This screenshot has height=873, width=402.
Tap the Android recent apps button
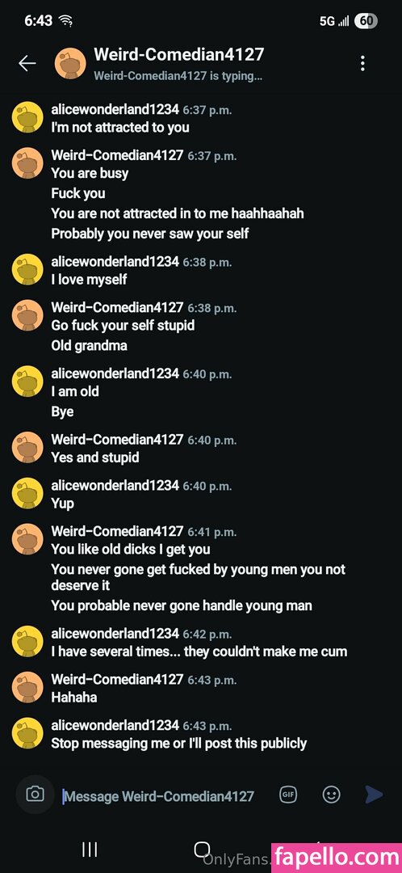pyautogui.click(x=90, y=849)
